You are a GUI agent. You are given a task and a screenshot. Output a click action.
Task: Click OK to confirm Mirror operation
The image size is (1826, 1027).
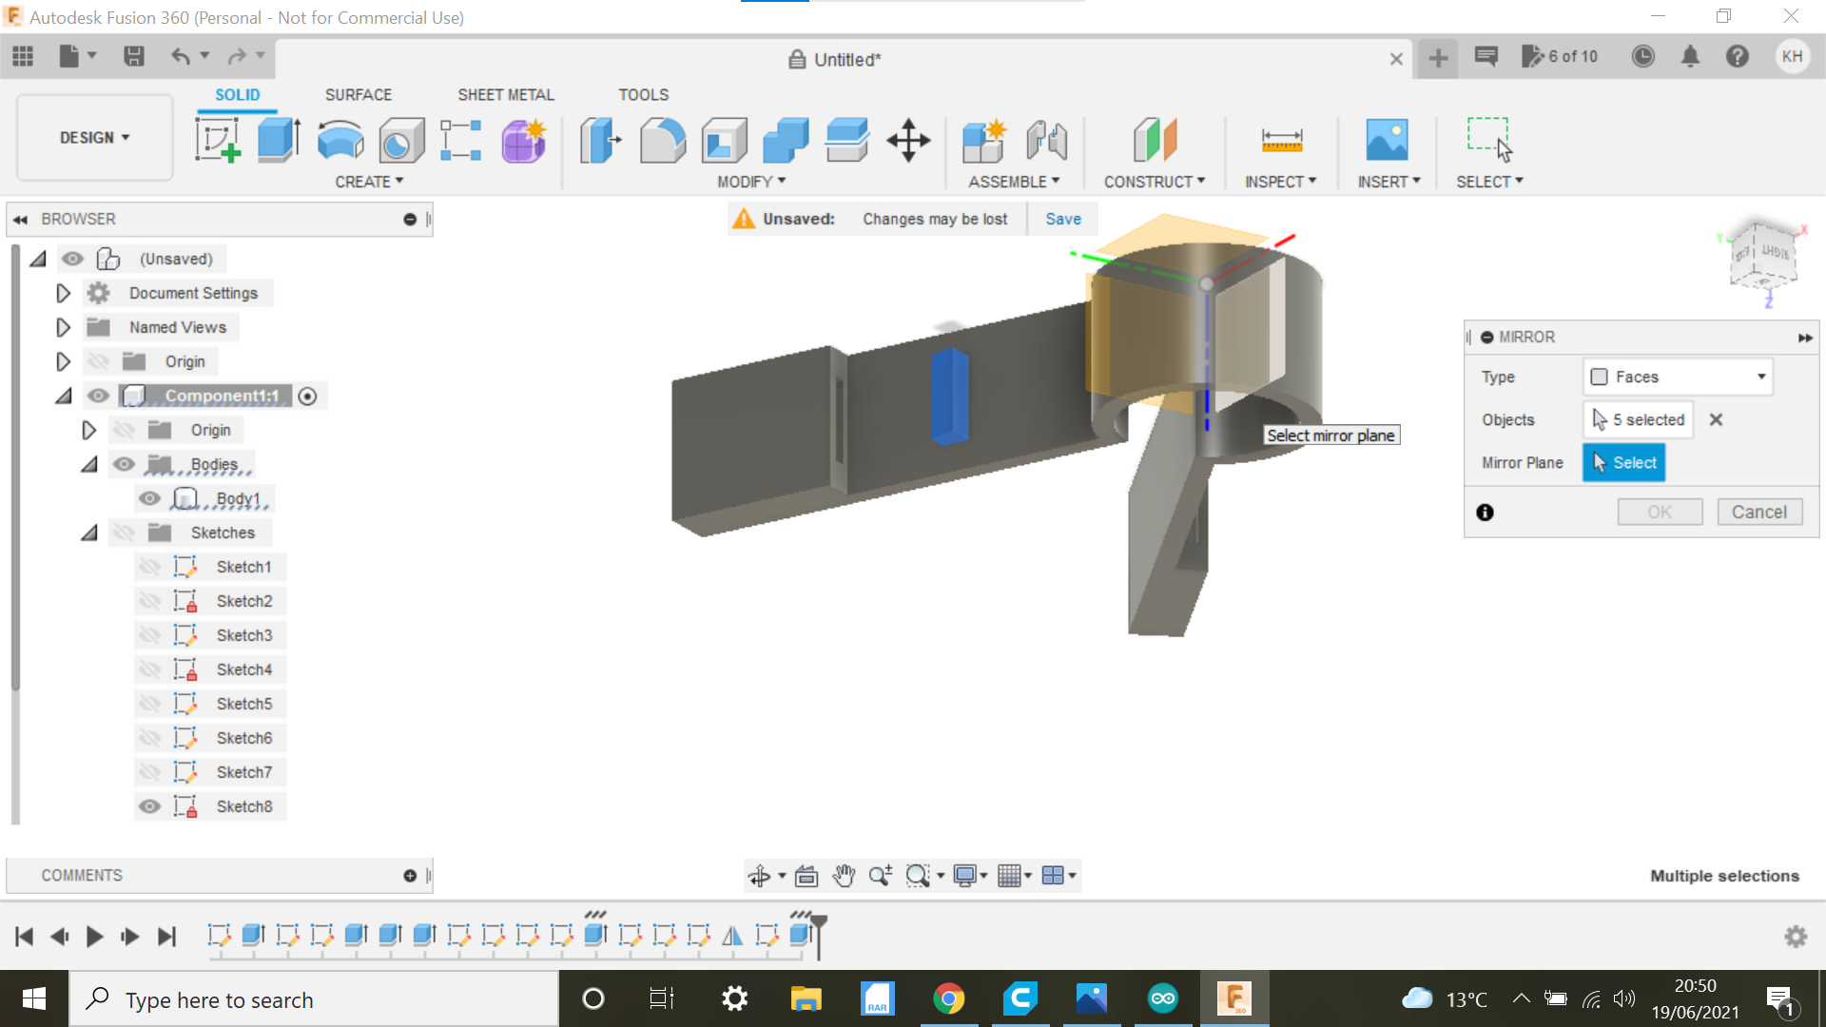click(x=1658, y=511)
